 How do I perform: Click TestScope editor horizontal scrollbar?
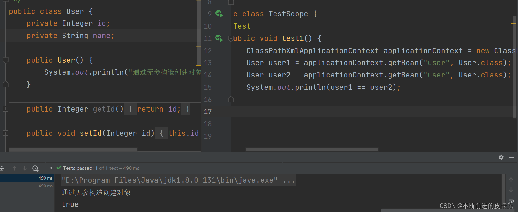point(312,149)
